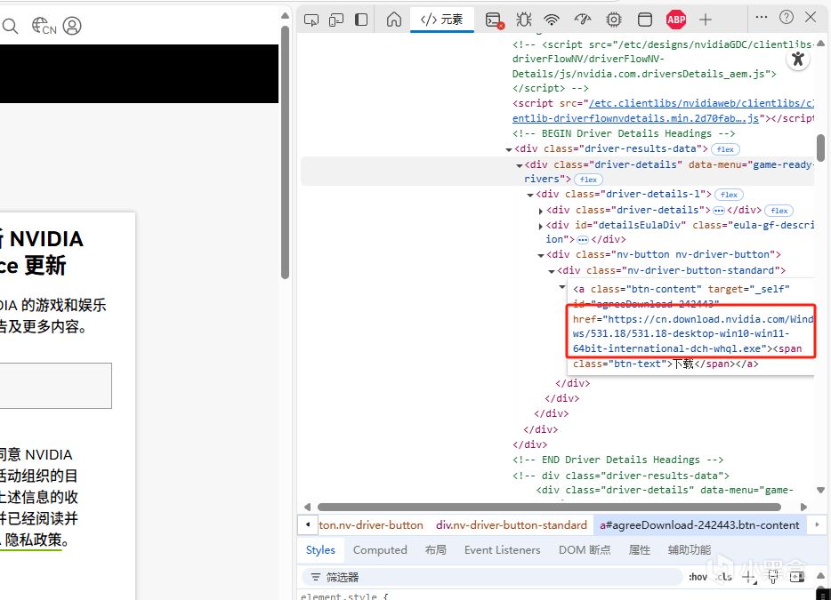This screenshot has width=831, height=600.
Task: Open the CN region globe selector
Action: click(x=44, y=26)
